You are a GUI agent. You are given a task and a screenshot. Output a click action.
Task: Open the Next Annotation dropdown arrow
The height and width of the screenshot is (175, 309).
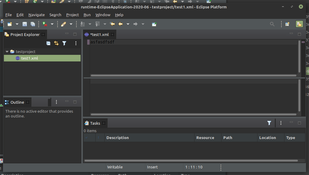[90, 24]
